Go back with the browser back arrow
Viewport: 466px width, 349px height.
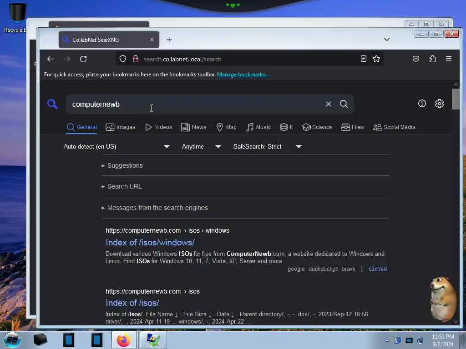click(51, 59)
